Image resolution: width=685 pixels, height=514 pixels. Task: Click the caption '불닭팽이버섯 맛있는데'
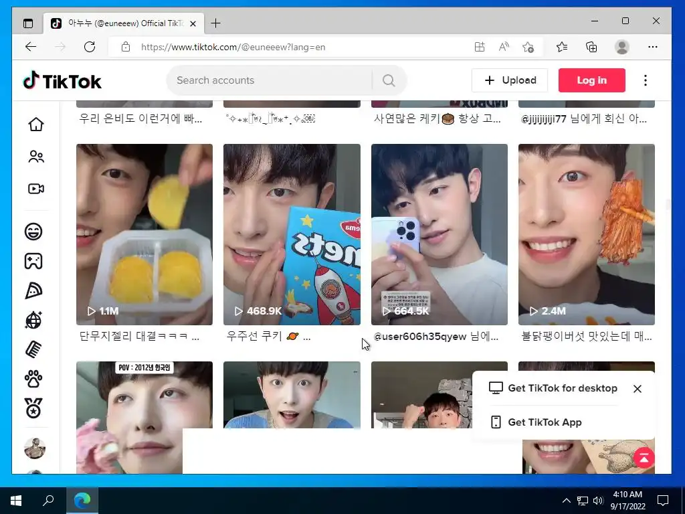pyautogui.click(x=586, y=337)
